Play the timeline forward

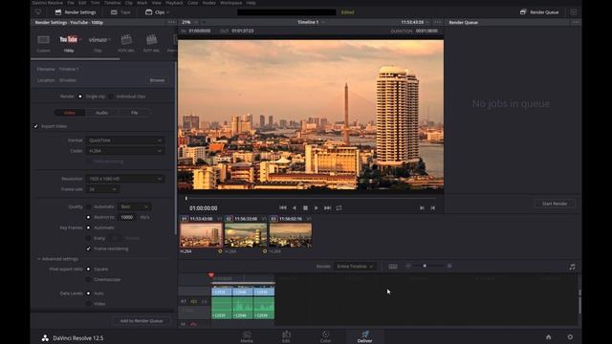click(317, 208)
